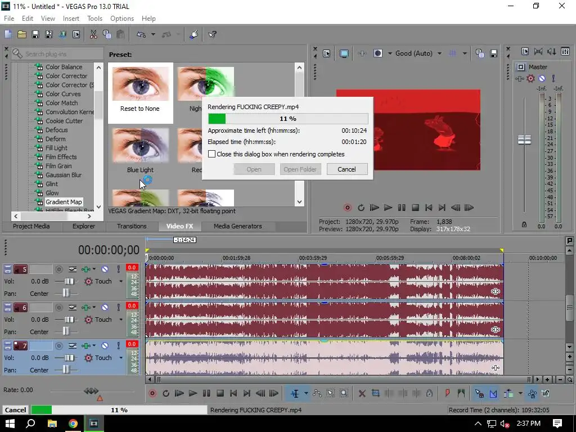
Task: Open track 7 Touch automation dropdown
Action: (121, 358)
